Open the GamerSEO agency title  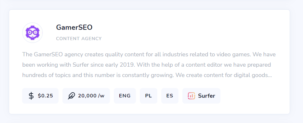[x=74, y=27]
